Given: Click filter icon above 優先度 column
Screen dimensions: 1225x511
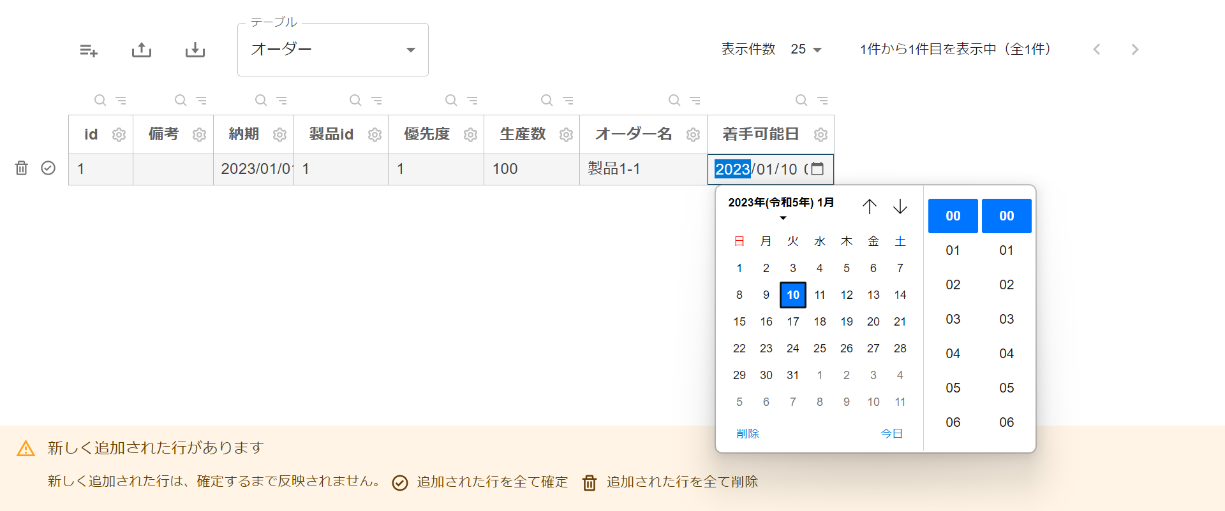Looking at the screenshot, I should point(472,100).
